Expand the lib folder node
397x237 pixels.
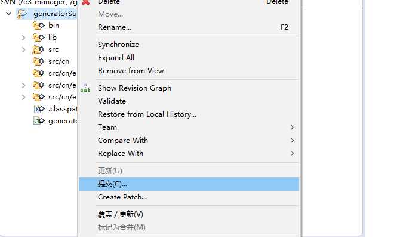(x=23, y=38)
